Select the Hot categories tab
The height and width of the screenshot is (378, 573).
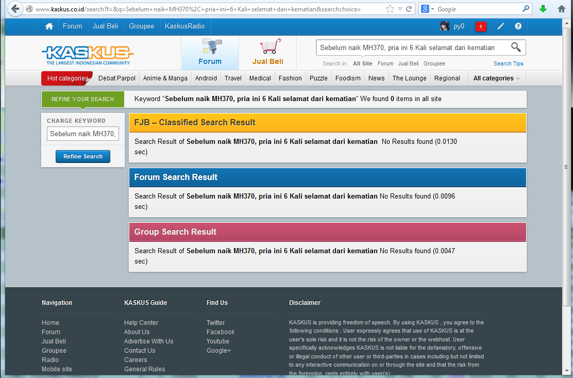click(x=67, y=78)
